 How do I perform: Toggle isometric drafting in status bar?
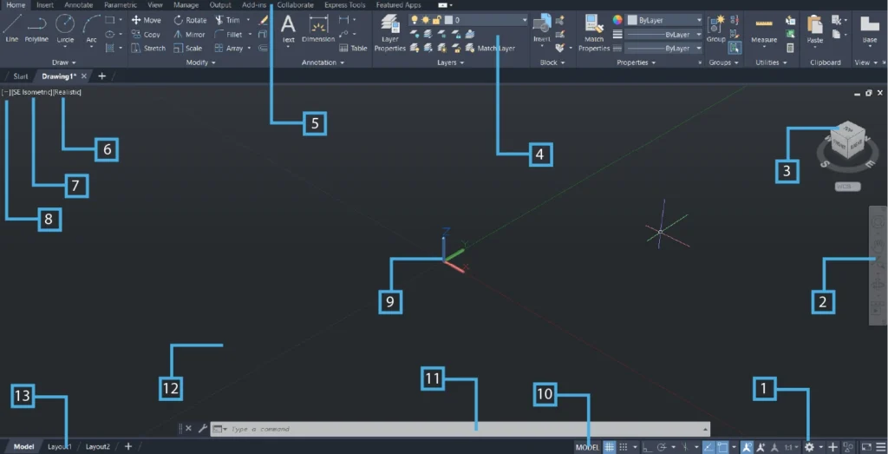(685, 447)
